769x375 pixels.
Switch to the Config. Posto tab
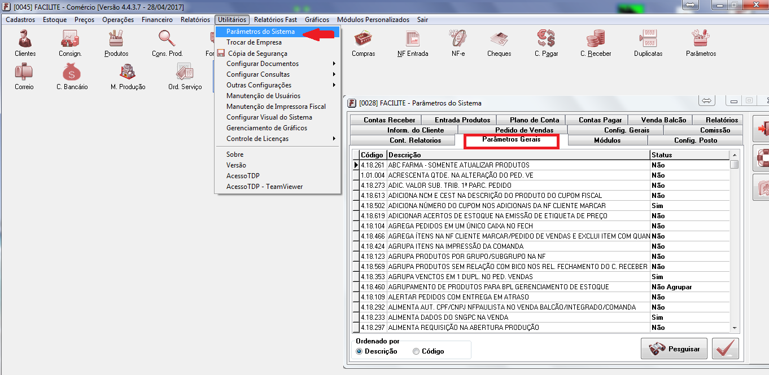(696, 140)
